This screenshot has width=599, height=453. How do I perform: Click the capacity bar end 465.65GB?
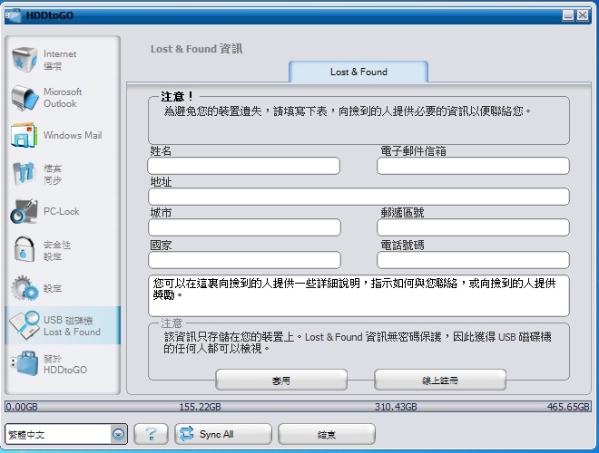[x=568, y=407]
